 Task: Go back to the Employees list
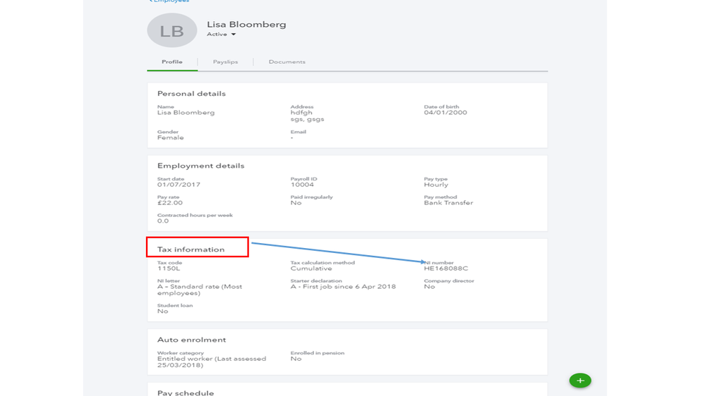(x=169, y=1)
